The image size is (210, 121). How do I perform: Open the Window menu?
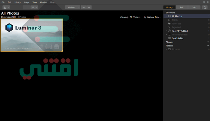[x=43, y=2]
